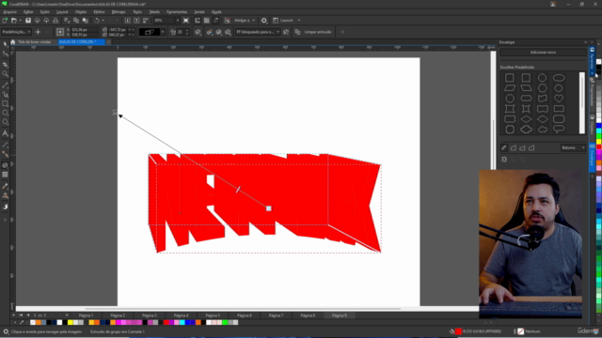
Task: Select the Pick tool in toolbox
Action: (5, 44)
